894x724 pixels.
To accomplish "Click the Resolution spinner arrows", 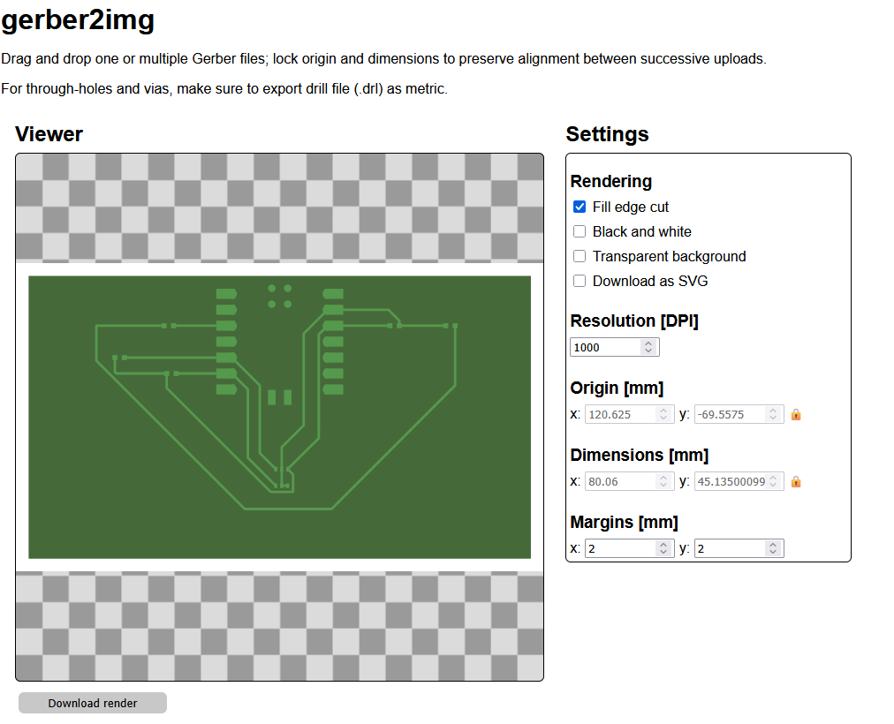I will click(648, 347).
